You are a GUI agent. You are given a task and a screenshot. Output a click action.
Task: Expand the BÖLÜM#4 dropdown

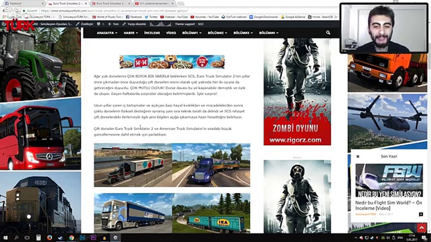coord(269,33)
